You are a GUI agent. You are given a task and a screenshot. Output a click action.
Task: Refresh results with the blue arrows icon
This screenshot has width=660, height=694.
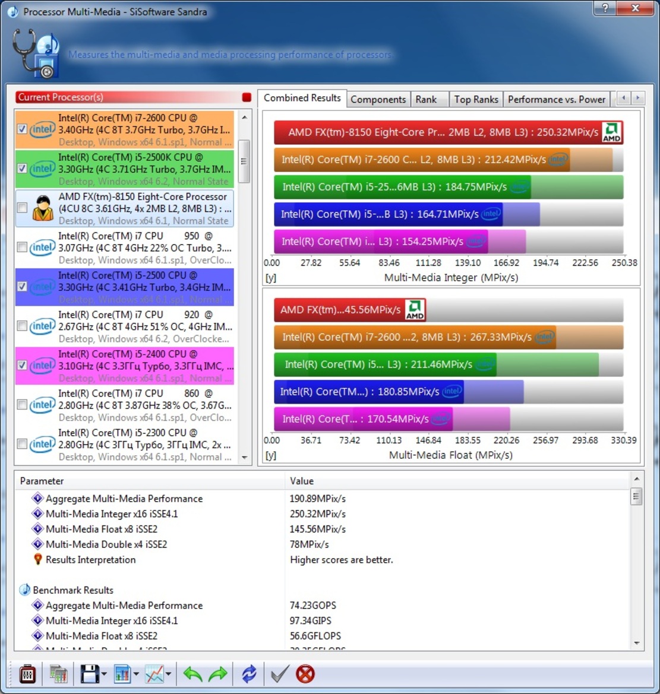[249, 674]
